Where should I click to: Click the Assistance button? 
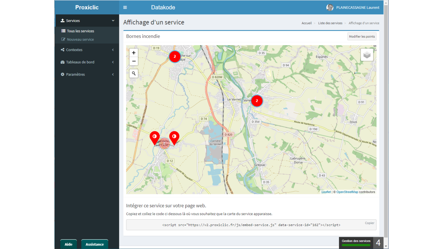coord(95,244)
